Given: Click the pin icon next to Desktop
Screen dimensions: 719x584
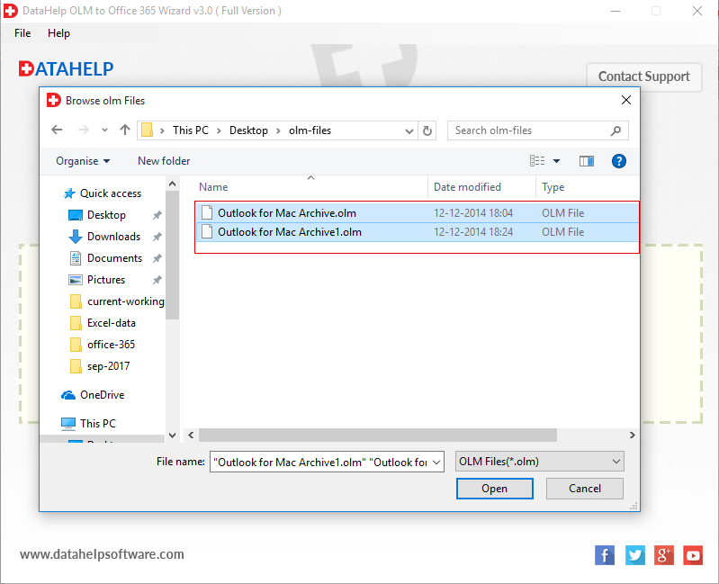Looking at the screenshot, I should point(157,215).
